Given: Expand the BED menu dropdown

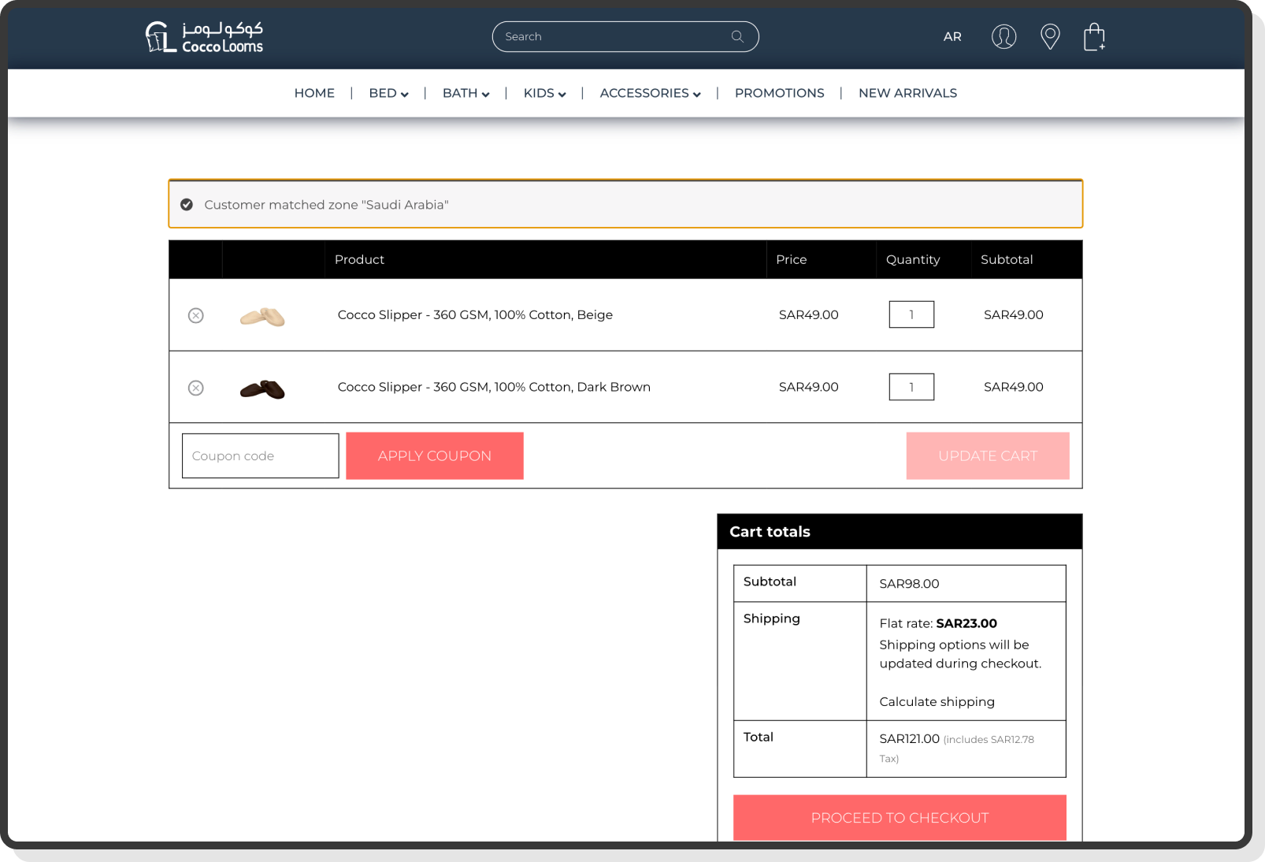Looking at the screenshot, I should (388, 93).
